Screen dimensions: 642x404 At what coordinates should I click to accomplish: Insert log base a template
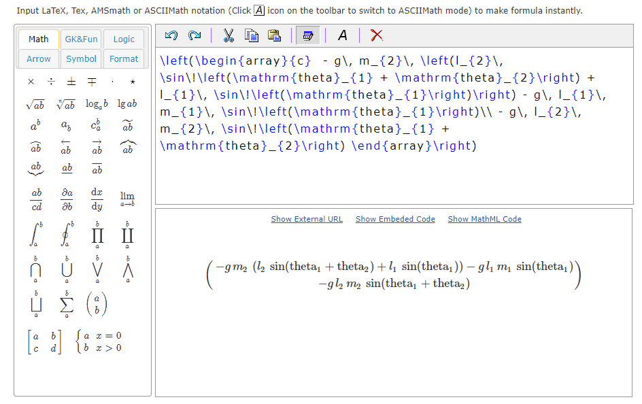tap(97, 104)
